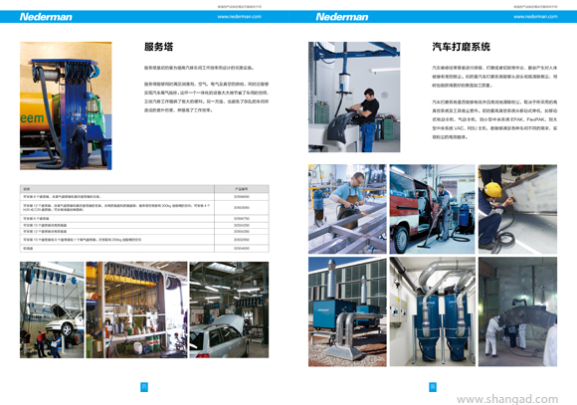Screen dimensions: 577x405
Task: Click the left page number badge
Action: click(x=144, y=387)
